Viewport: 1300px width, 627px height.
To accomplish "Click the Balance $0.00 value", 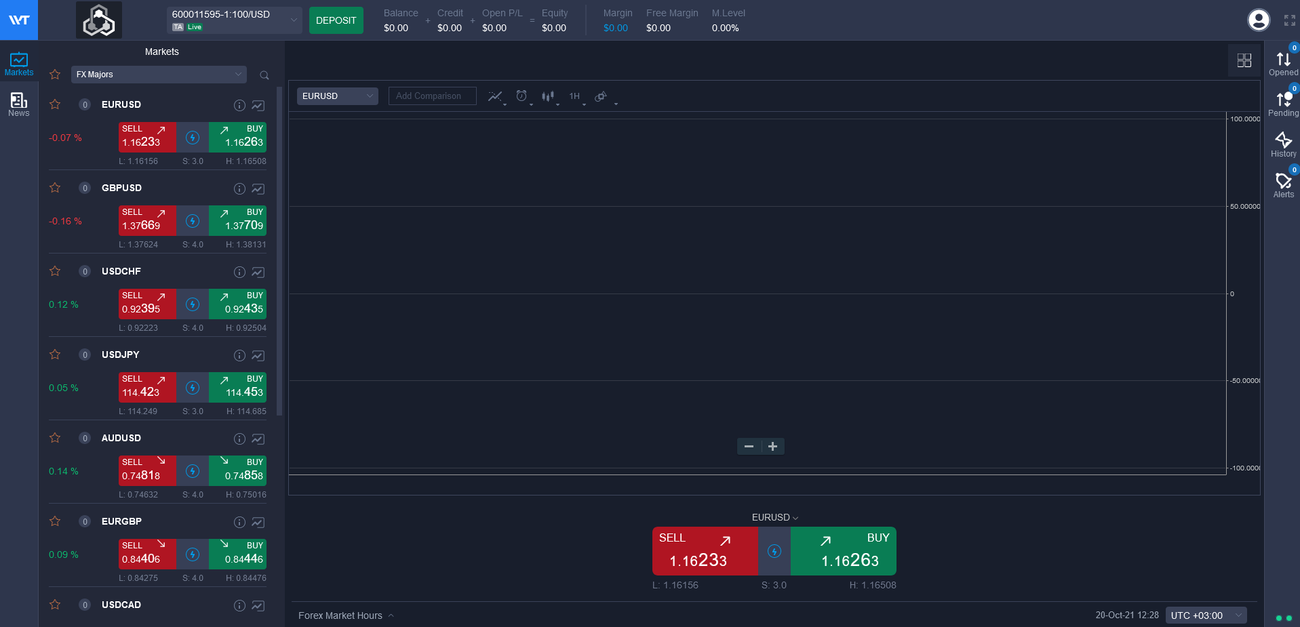I will [x=396, y=28].
